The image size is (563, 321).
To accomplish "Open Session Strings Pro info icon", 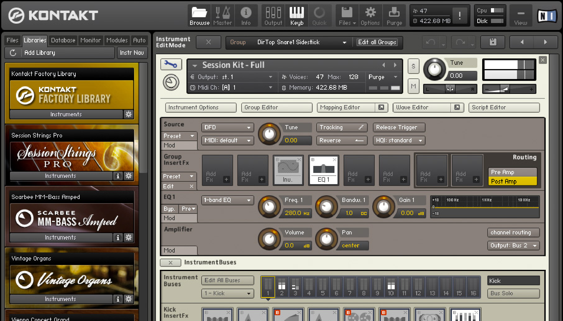I will click(118, 176).
